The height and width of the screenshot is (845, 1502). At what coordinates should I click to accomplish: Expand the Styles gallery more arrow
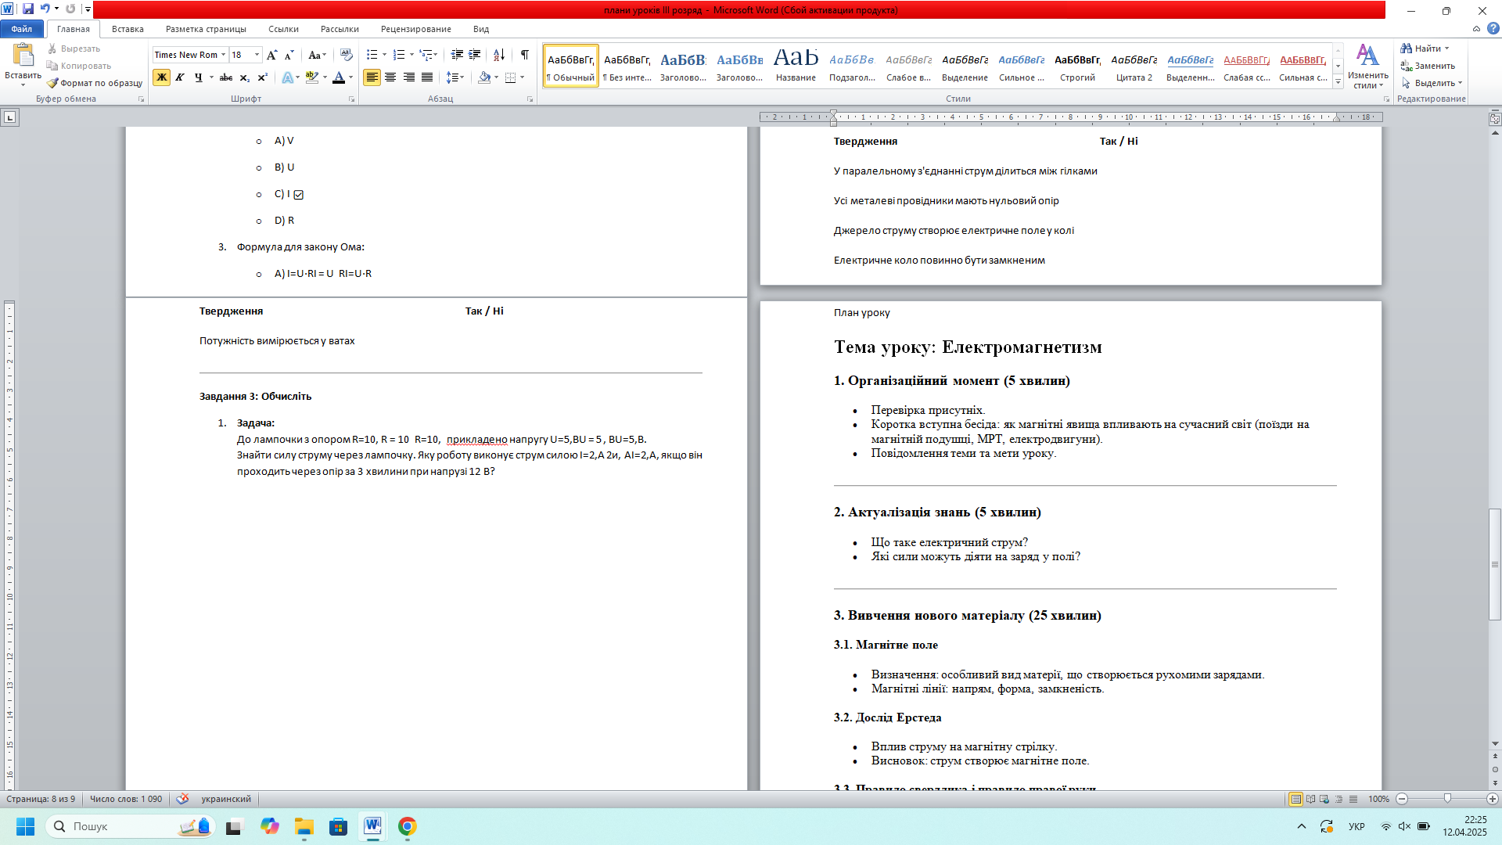coord(1339,81)
